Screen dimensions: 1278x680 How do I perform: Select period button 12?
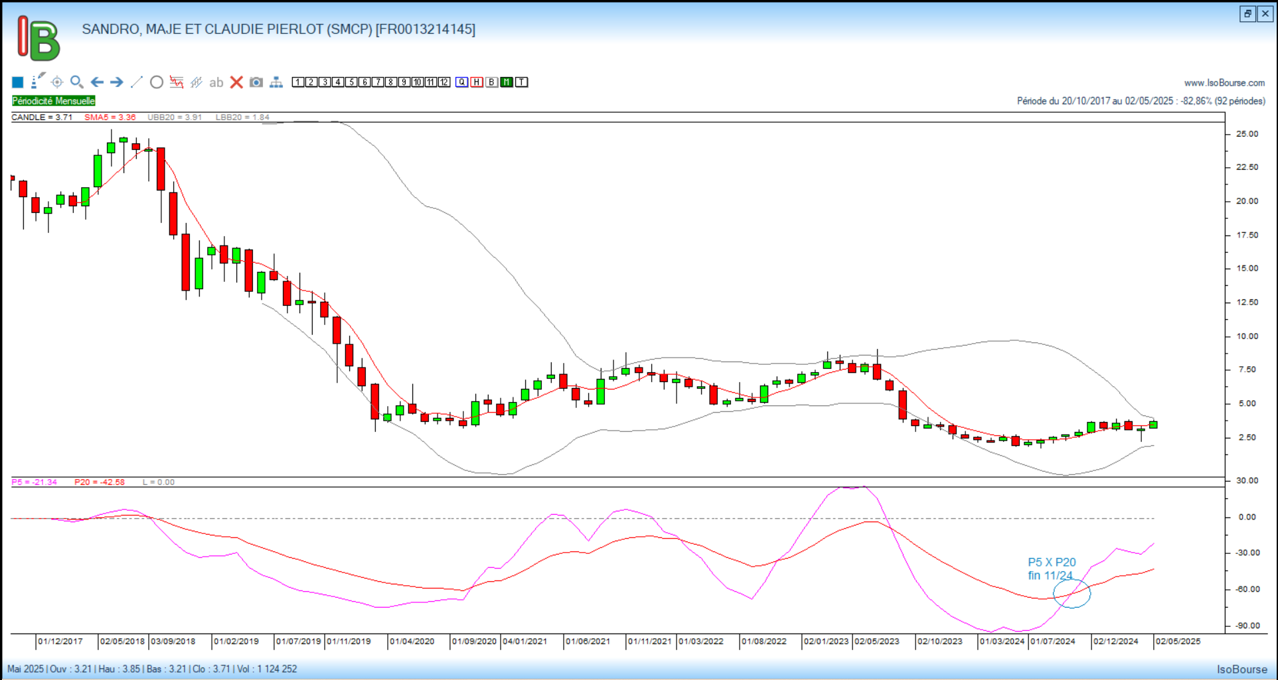444,82
